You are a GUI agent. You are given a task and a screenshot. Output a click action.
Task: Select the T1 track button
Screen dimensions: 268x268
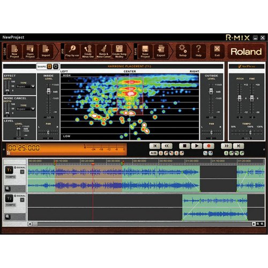9,170
